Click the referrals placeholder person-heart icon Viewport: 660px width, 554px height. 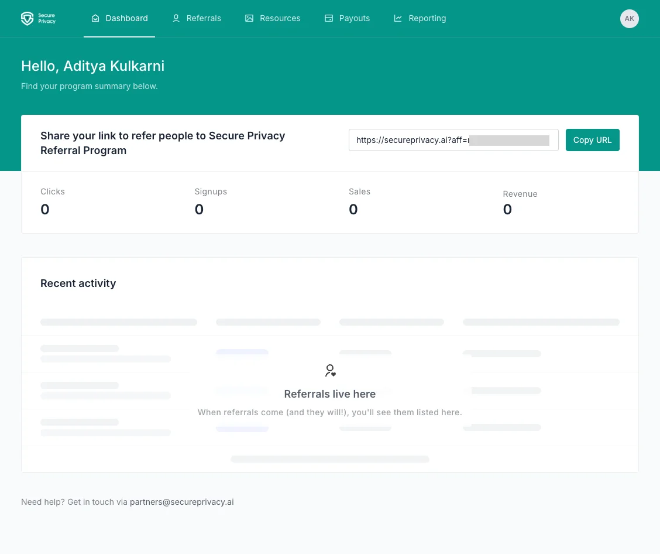tap(329, 370)
